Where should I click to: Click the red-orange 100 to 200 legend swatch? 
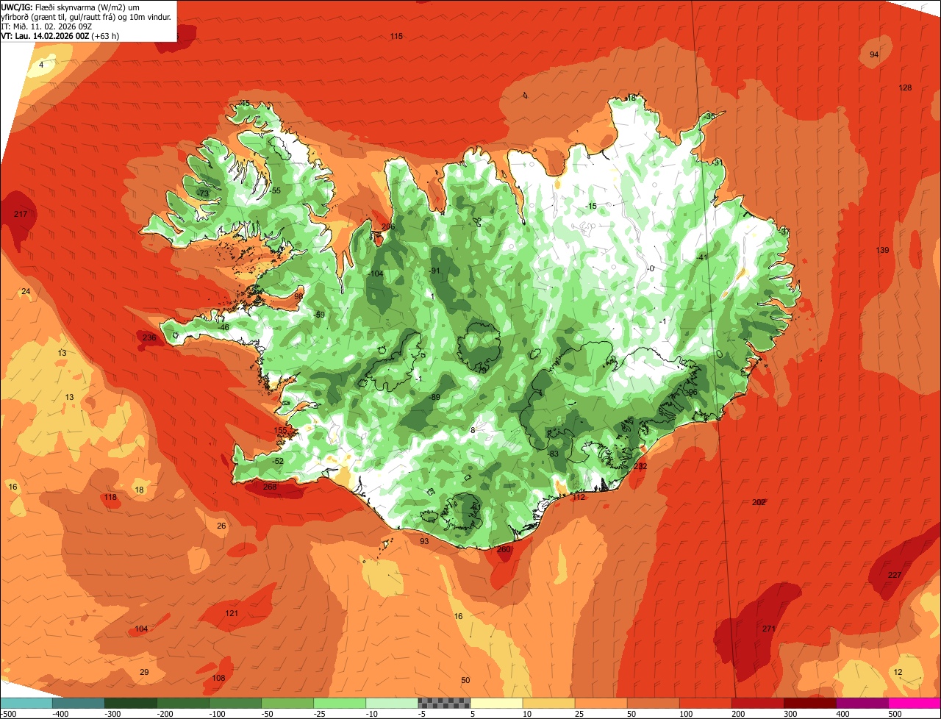point(705,703)
